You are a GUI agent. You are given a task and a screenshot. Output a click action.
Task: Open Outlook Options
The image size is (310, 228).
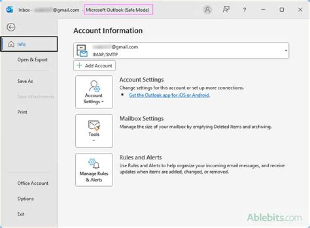(x=25, y=198)
